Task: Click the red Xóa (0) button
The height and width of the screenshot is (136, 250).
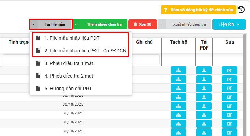Action: pos(143,24)
